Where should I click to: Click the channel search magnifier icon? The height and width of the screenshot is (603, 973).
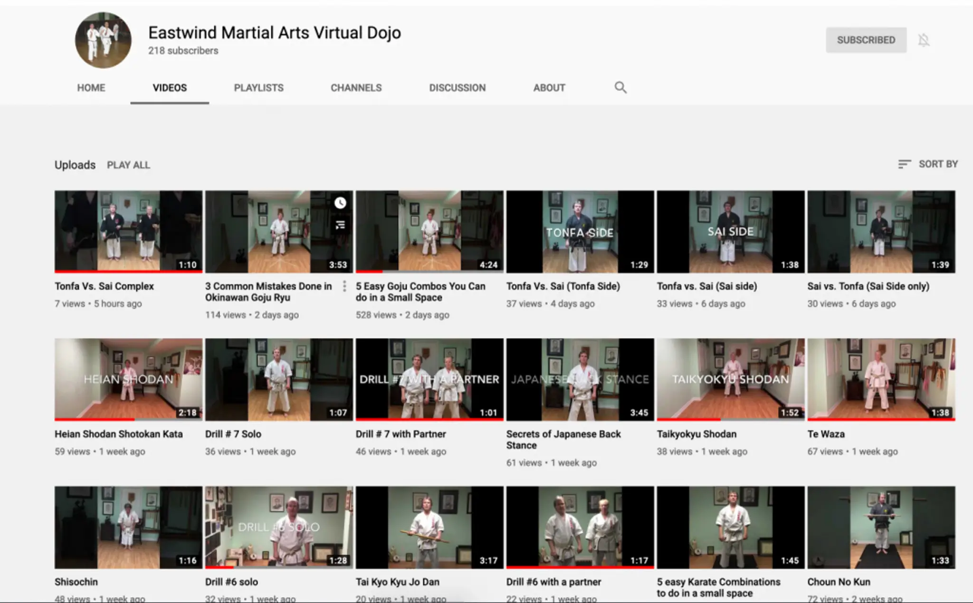[x=620, y=87]
